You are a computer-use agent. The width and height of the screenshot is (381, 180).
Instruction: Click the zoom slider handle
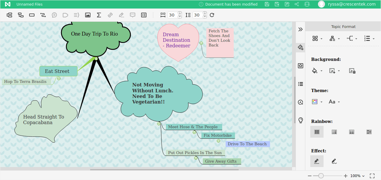pyautogui.click(x=321, y=176)
